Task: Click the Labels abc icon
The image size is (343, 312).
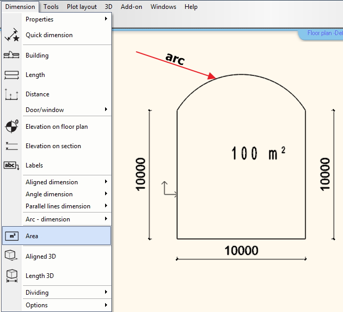Action: click(12, 165)
